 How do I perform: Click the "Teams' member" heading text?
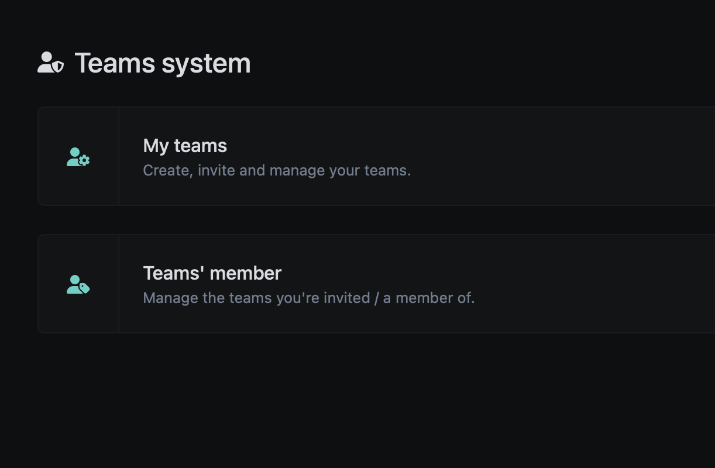coord(212,273)
